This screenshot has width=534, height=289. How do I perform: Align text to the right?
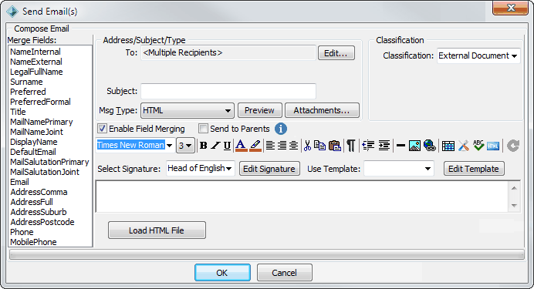[282, 146]
